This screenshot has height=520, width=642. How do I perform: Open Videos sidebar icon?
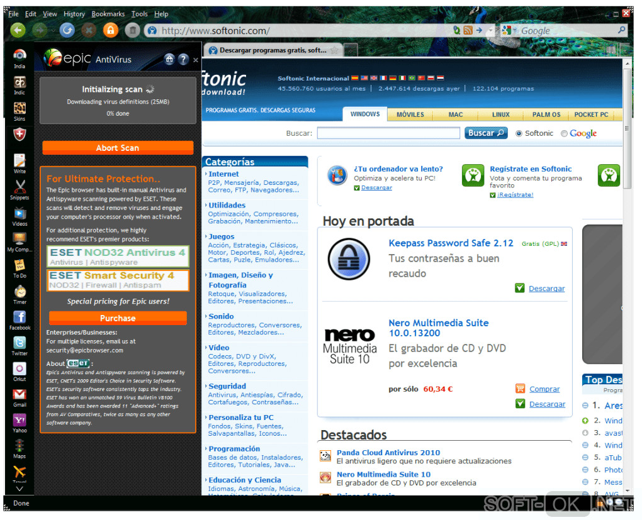click(x=20, y=216)
